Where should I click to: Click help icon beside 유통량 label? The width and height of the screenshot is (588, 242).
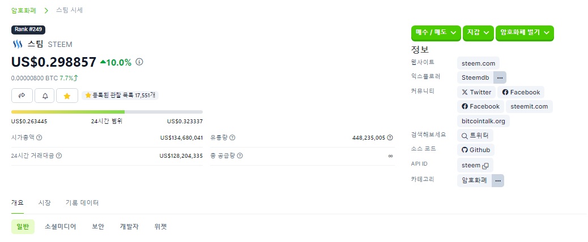[232, 137]
